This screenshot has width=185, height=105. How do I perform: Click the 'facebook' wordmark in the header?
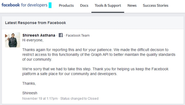coord(11,5)
